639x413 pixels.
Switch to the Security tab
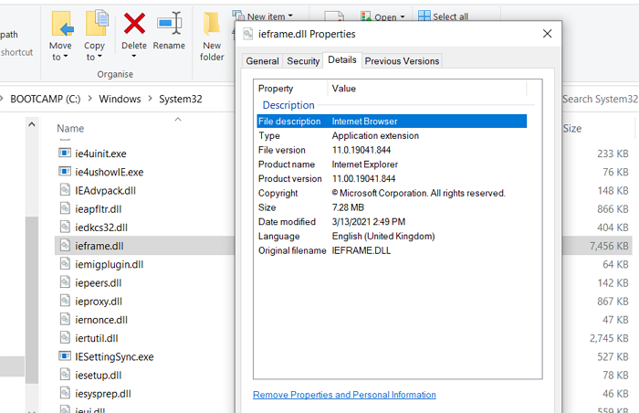click(x=303, y=61)
